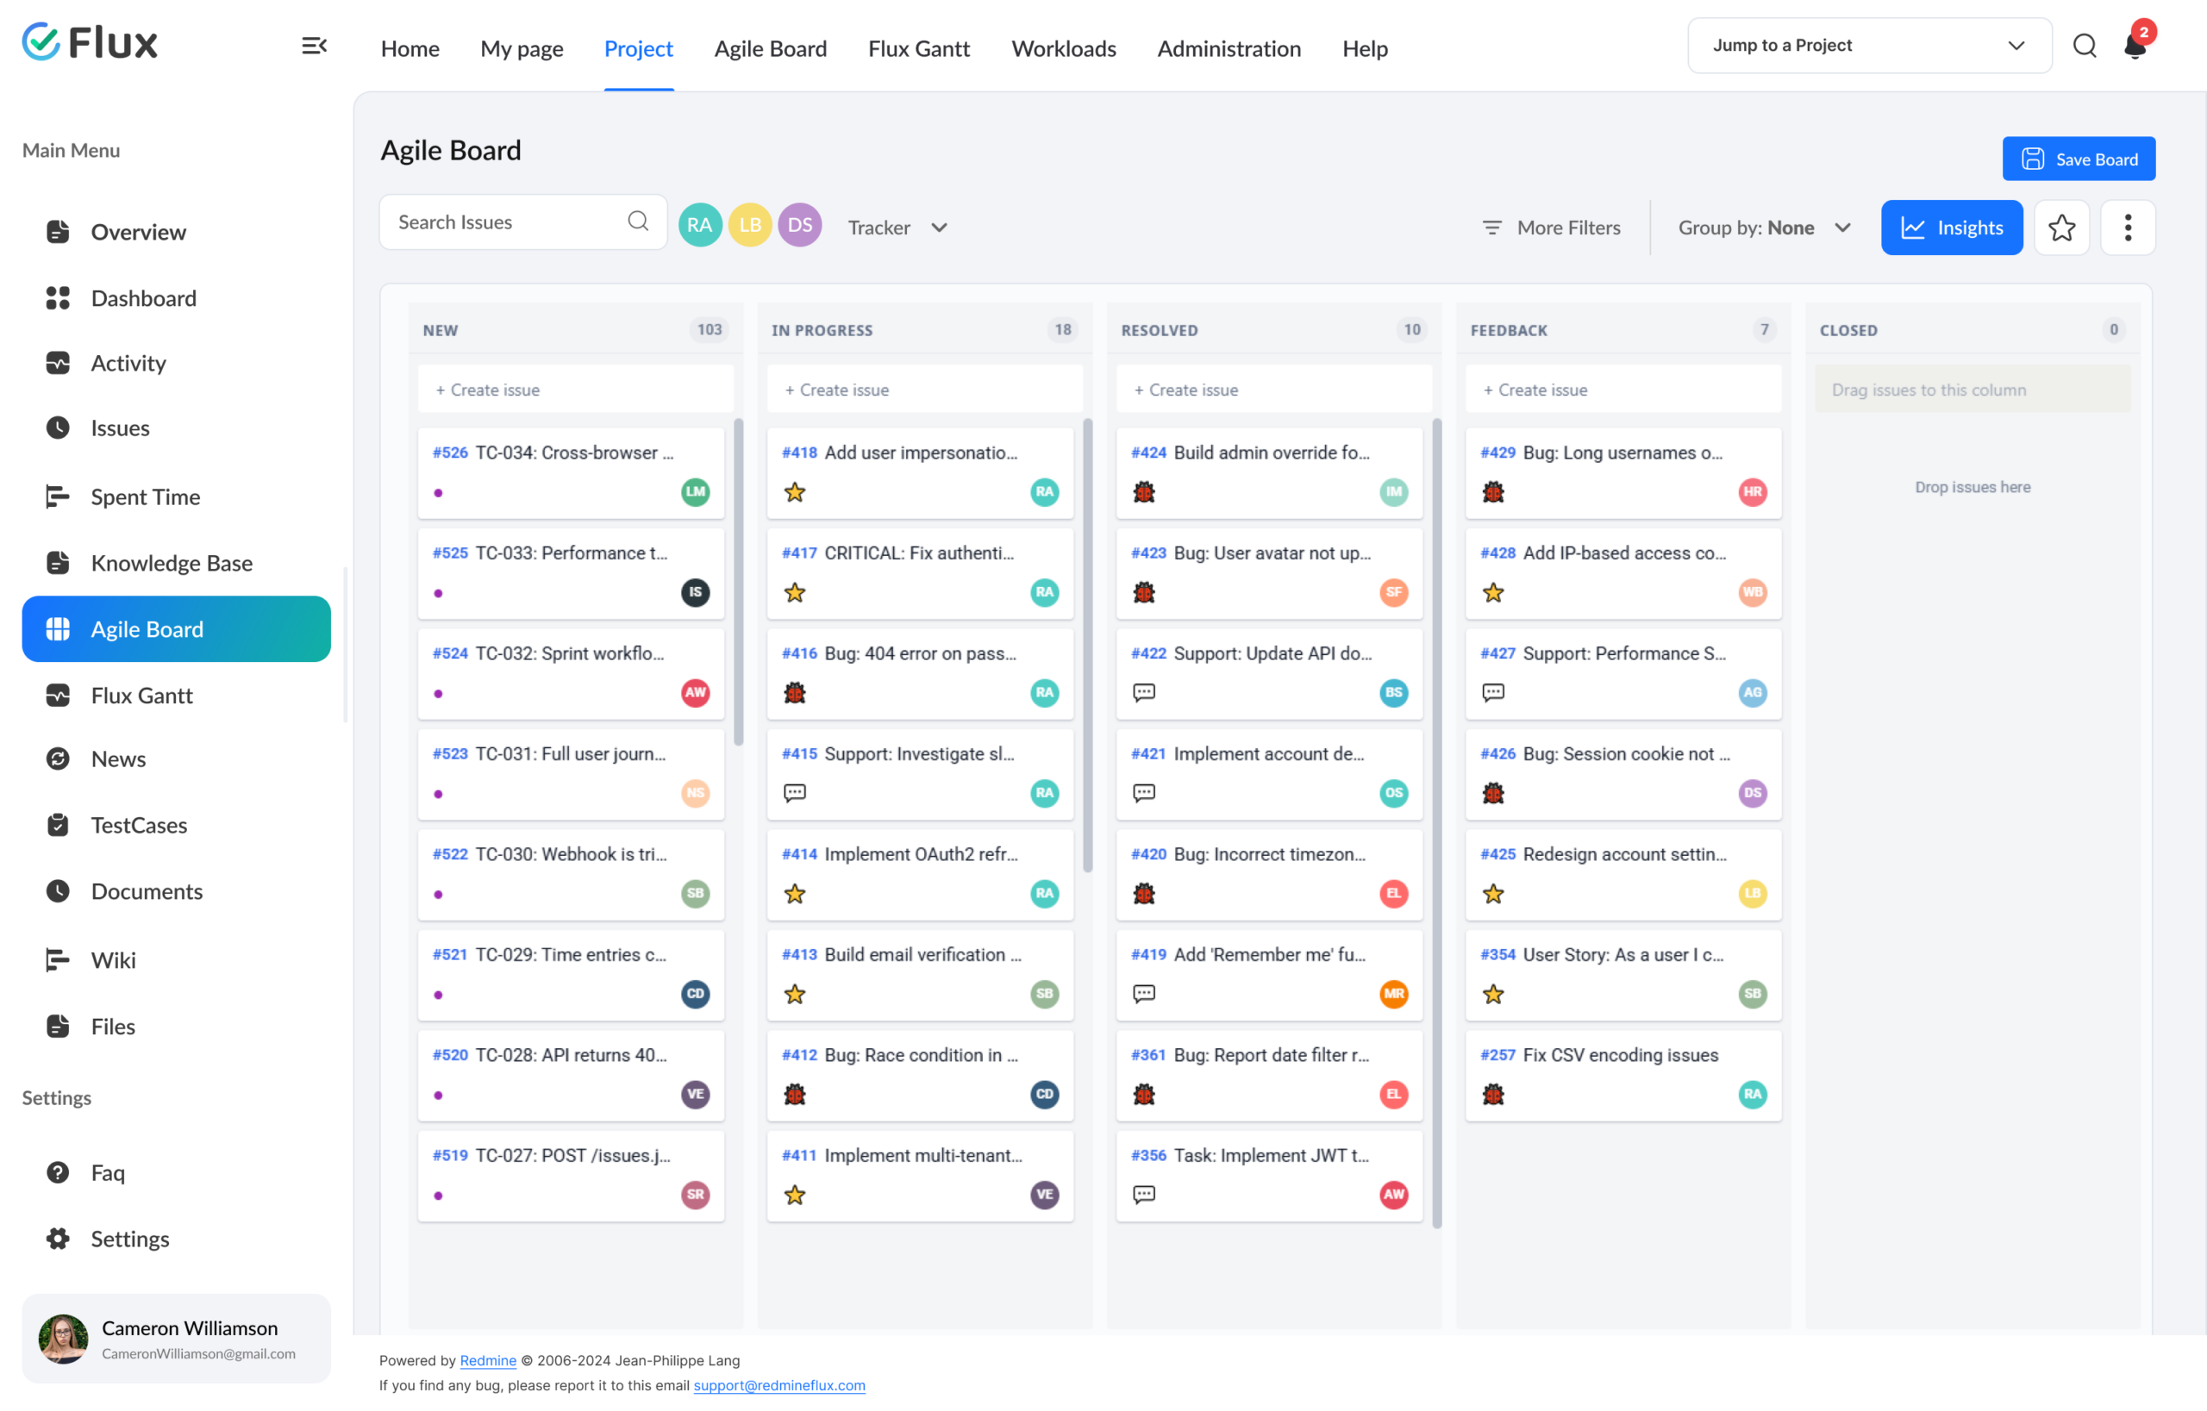Open the Jump to a Project dropdown
The width and height of the screenshot is (2207, 1411).
[1869, 46]
